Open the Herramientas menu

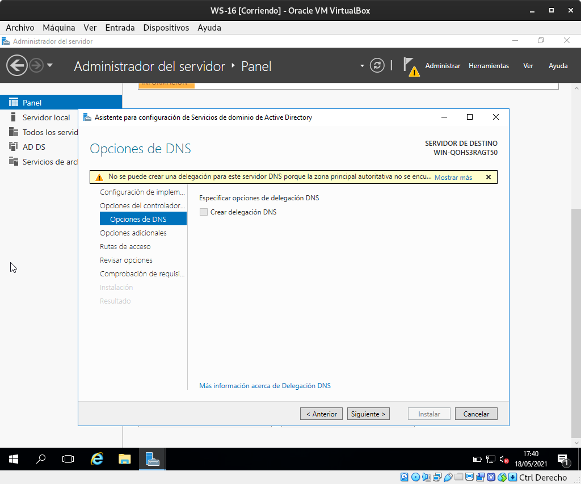click(x=489, y=66)
